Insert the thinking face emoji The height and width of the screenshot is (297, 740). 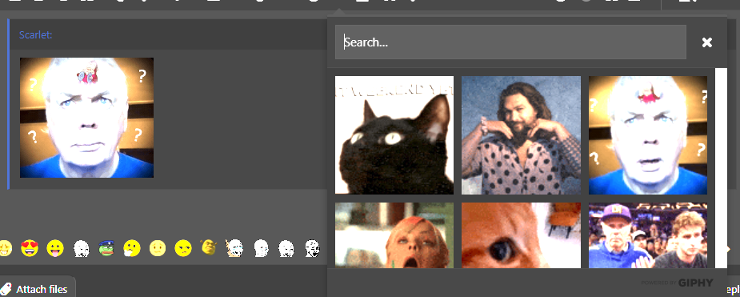pos(132,248)
